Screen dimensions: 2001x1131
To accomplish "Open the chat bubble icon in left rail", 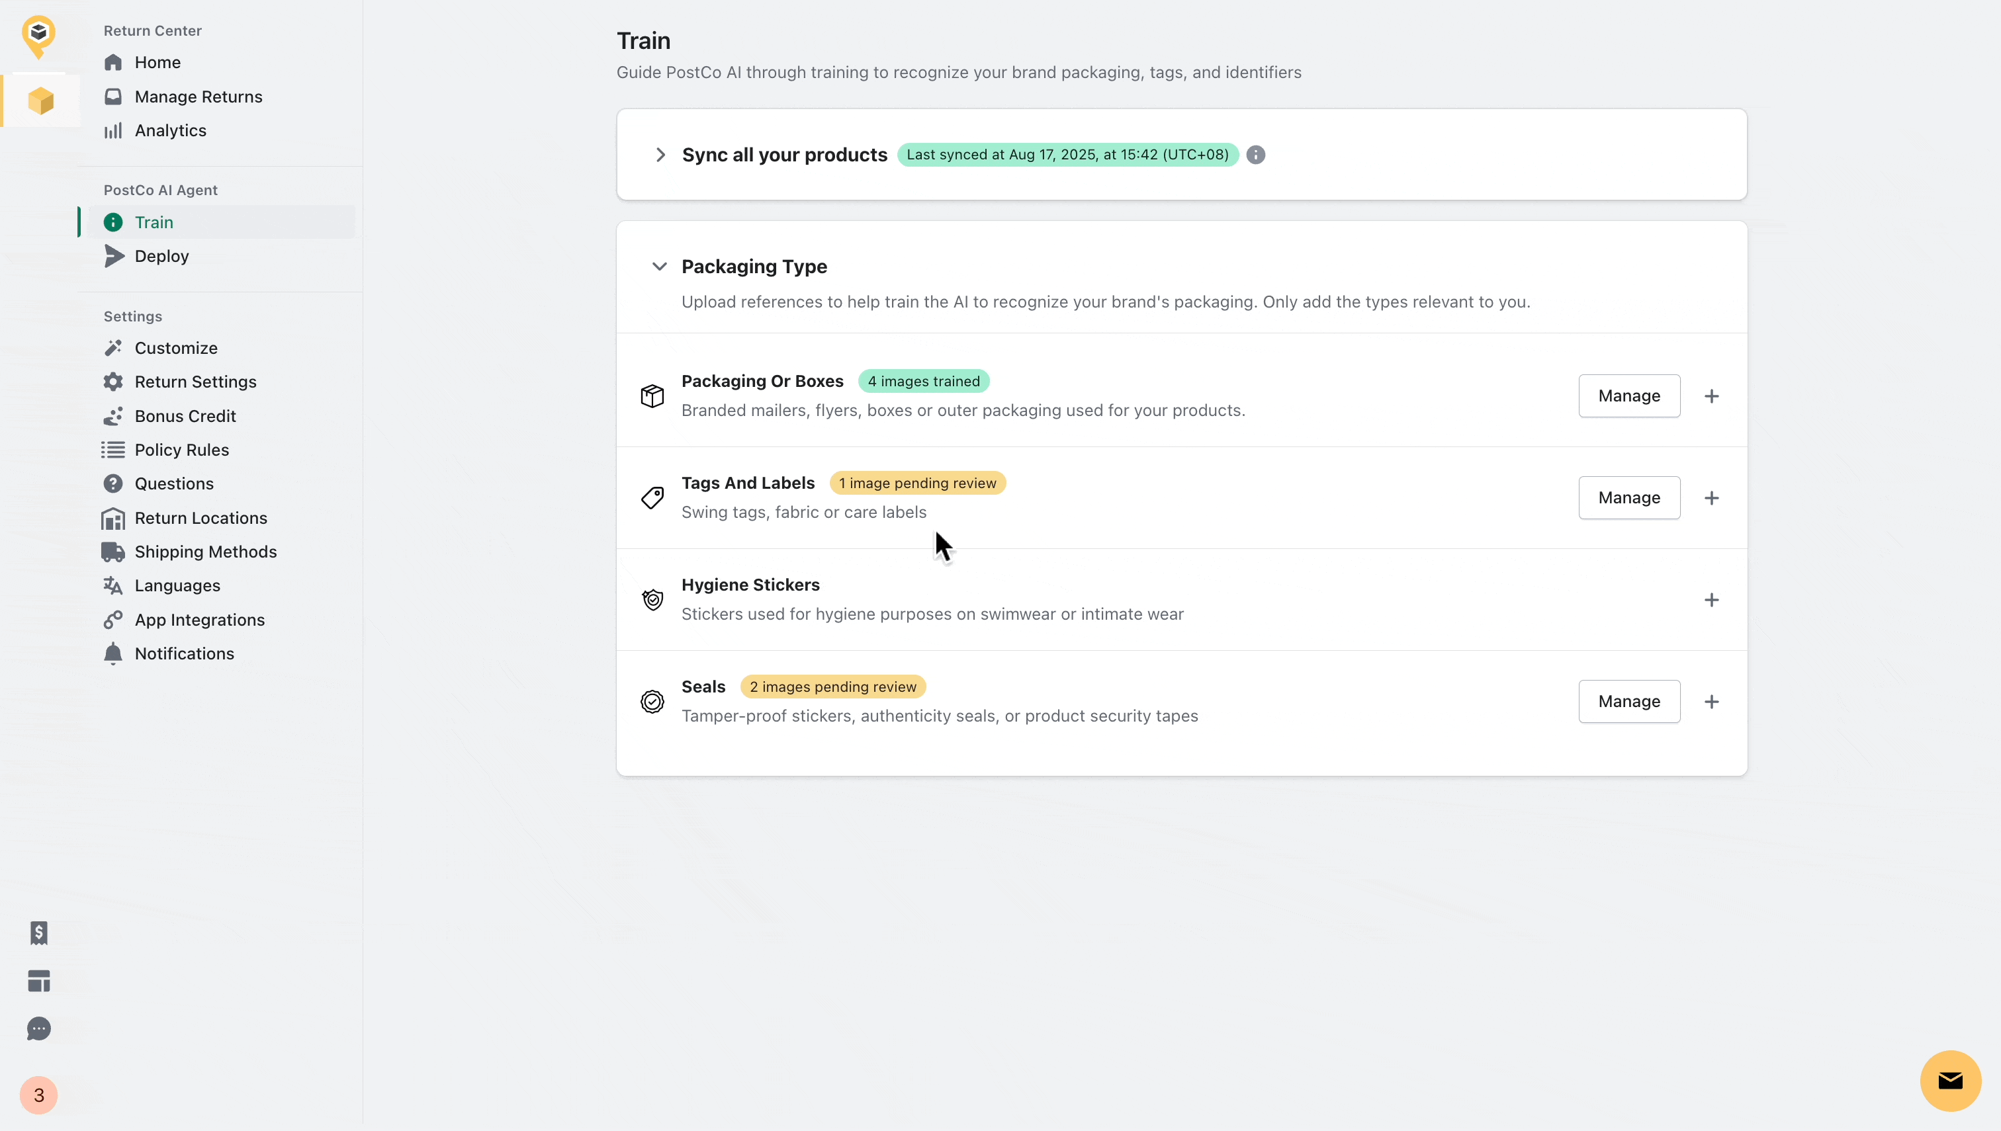I will [39, 1029].
